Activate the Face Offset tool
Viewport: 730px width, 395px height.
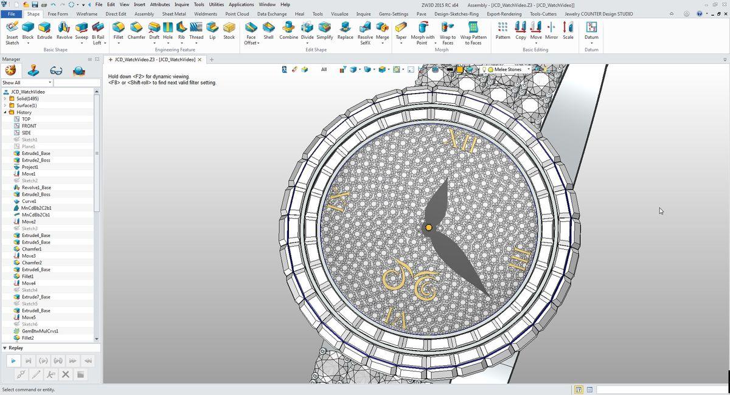point(251,33)
